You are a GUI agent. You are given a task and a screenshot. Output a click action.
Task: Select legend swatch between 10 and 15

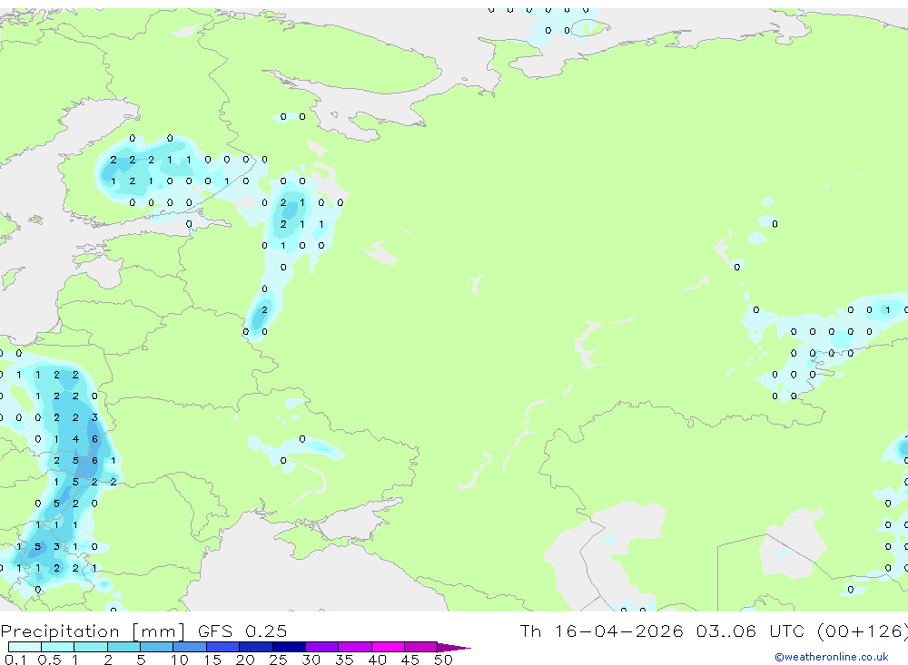(x=190, y=647)
